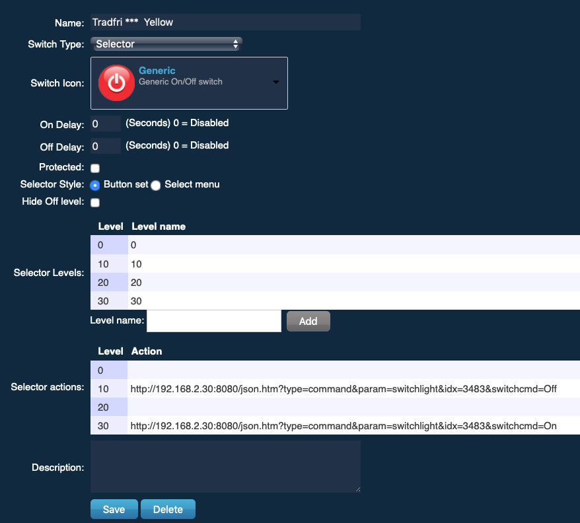Click the Name field containing Tradfri Yellow
This screenshot has height=523, width=580.
(226, 22)
